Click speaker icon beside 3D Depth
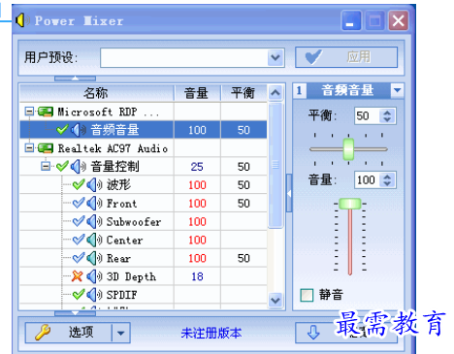The width and height of the screenshot is (454, 354). (94, 276)
